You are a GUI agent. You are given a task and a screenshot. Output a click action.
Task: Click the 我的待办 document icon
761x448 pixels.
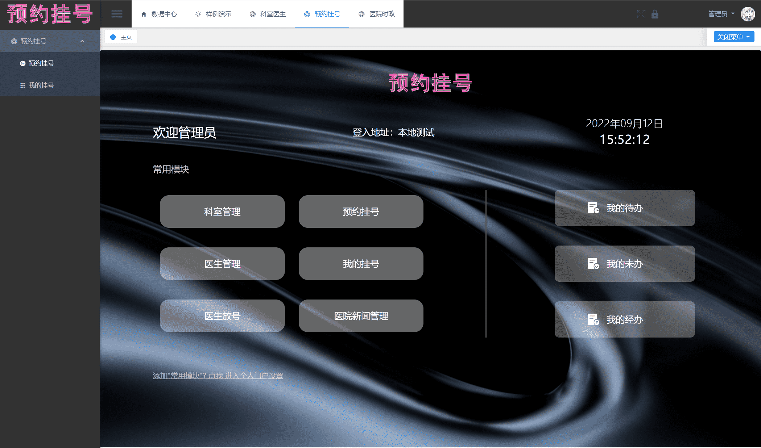(x=593, y=208)
